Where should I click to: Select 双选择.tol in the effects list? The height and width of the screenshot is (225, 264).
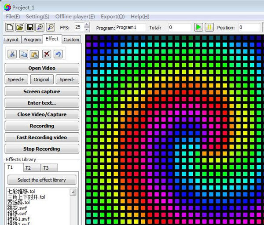tap(18, 203)
